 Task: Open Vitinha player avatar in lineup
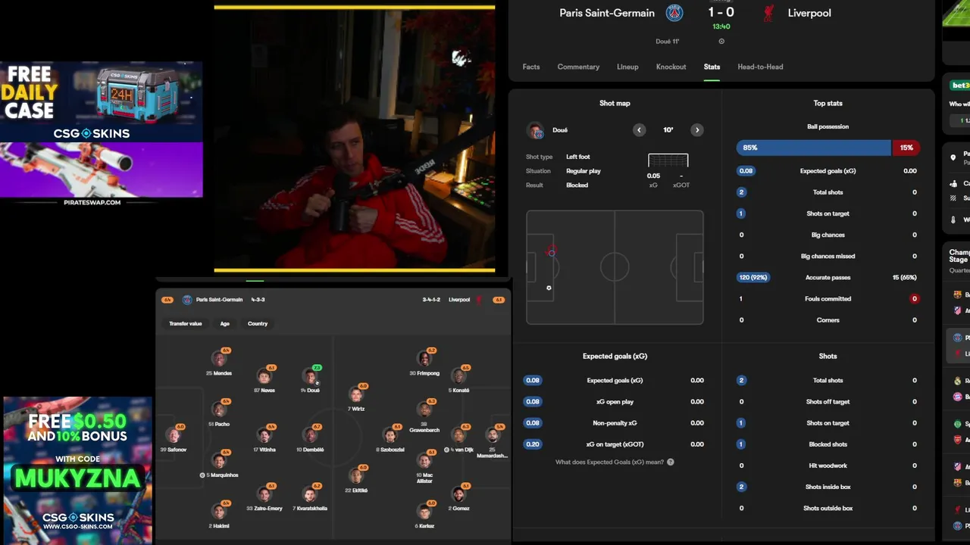[x=264, y=435]
